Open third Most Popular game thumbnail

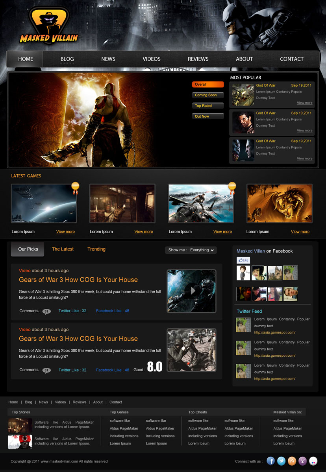[x=243, y=150]
